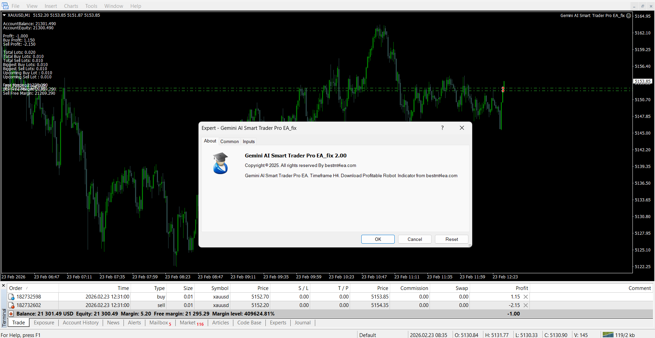Image resolution: width=655 pixels, height=338 pixels.
Task: Click the sell order 182732602 ticket icon
Action: point(11,306)
